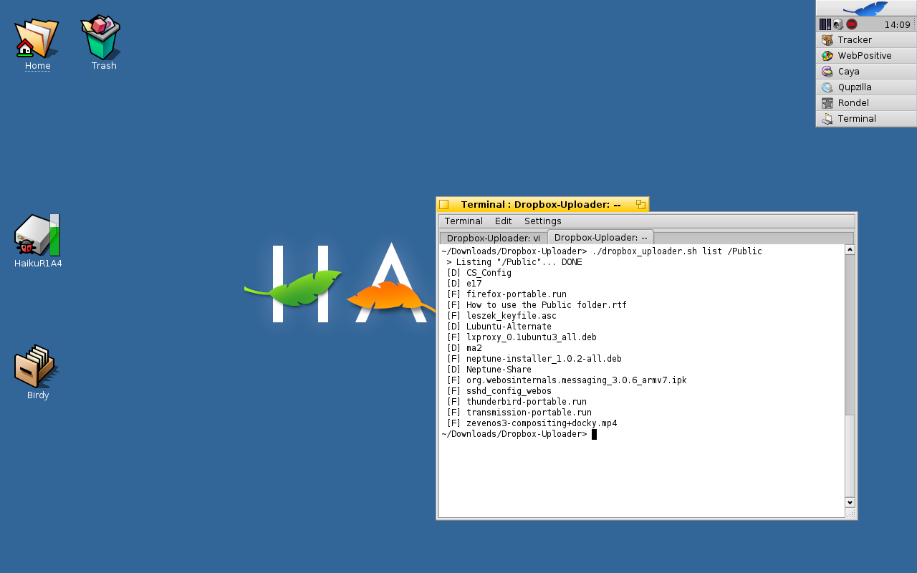Screen dimensions: 917x573
Task: Expand the WebPositive entry in the Deskbar
Action: tap(865, 56)
